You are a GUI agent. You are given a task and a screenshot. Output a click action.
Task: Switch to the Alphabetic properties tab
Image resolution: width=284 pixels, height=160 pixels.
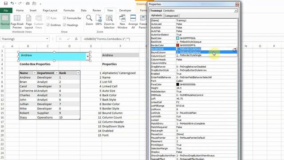(157, 16)
